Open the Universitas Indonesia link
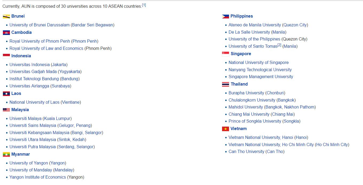The width and height of the screenshot is (363, 185). [30, 65]
